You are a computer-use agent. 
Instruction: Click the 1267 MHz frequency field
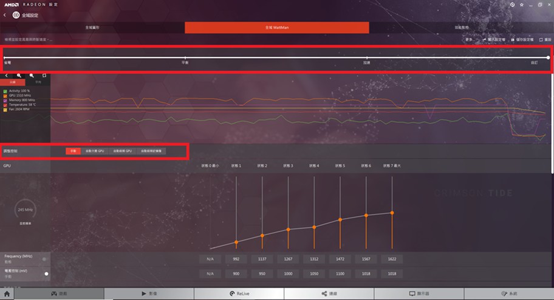[289, 259]
